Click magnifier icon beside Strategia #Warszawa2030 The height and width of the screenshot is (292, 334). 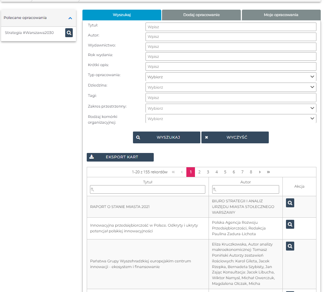click(69, 33)
